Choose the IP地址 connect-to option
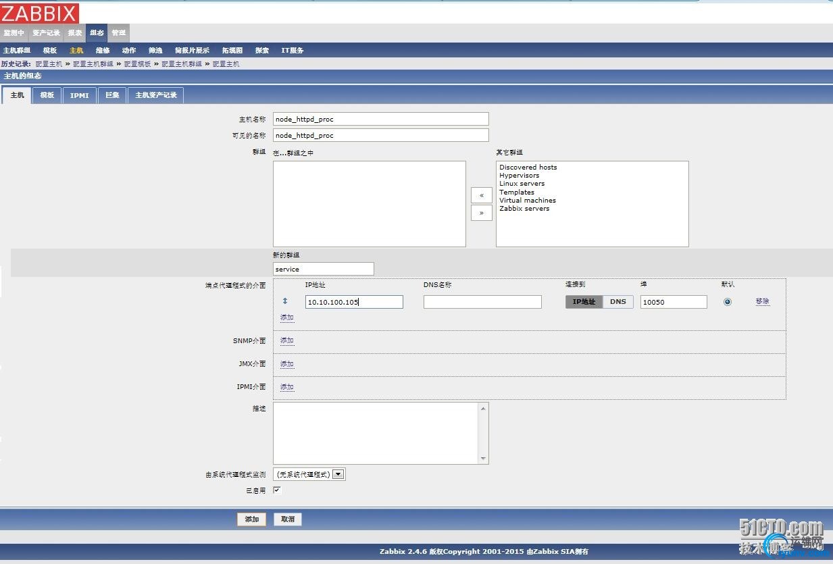 [x=584, y=302]
